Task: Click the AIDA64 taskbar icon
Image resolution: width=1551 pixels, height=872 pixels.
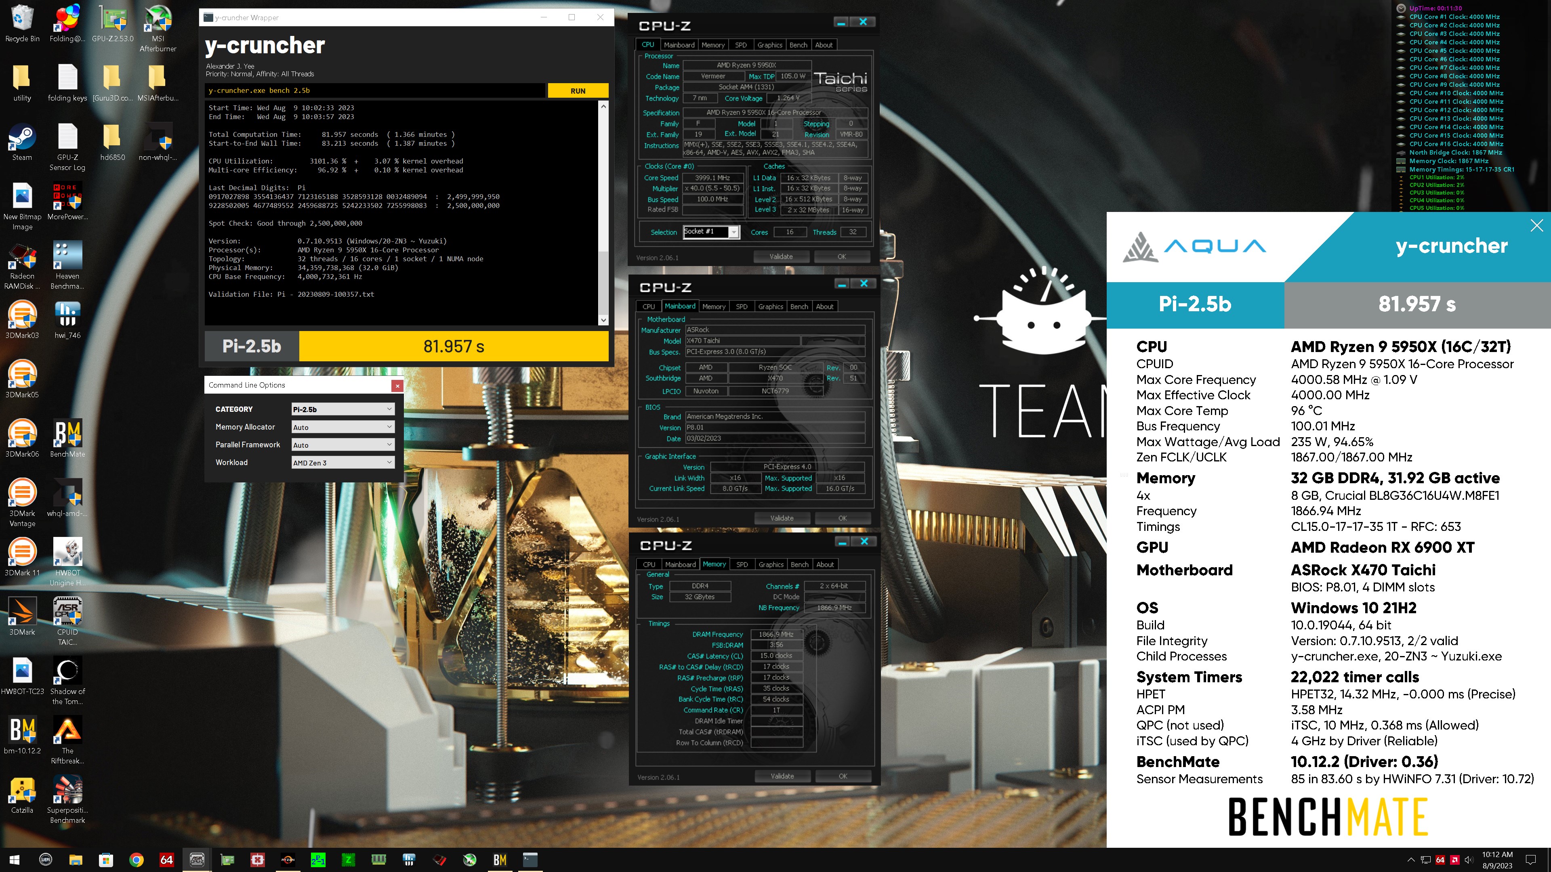Action: (166, 860)
